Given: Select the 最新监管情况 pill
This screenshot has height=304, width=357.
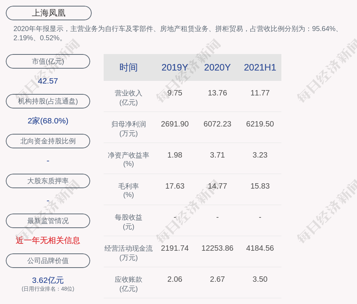Looking at the screenshot, I should 48,221.
